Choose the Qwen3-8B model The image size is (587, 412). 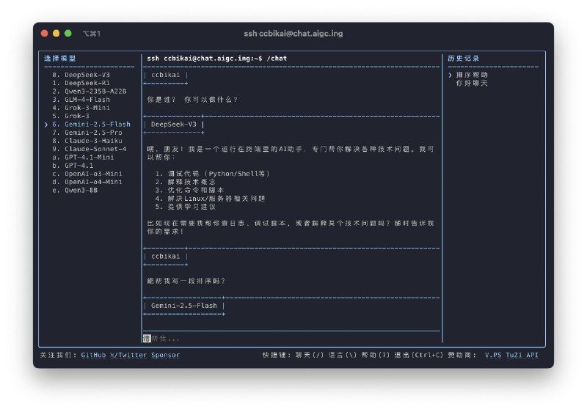point(81,190)
